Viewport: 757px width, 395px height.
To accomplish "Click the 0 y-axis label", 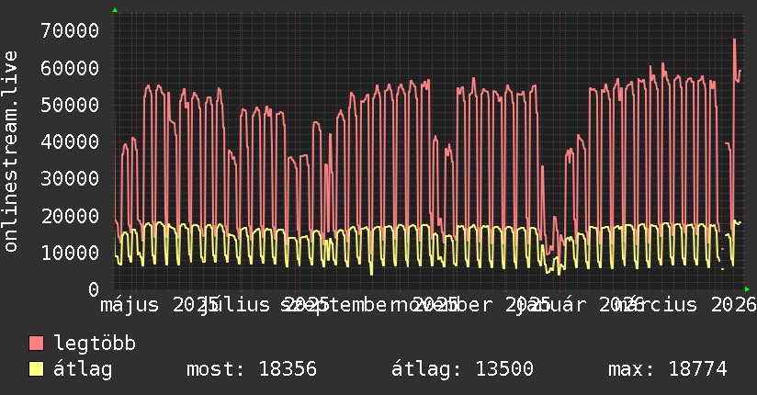I will point(94,289).
